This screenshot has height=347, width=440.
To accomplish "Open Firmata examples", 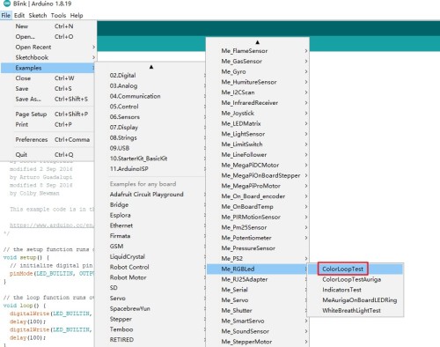I will 150,236.
